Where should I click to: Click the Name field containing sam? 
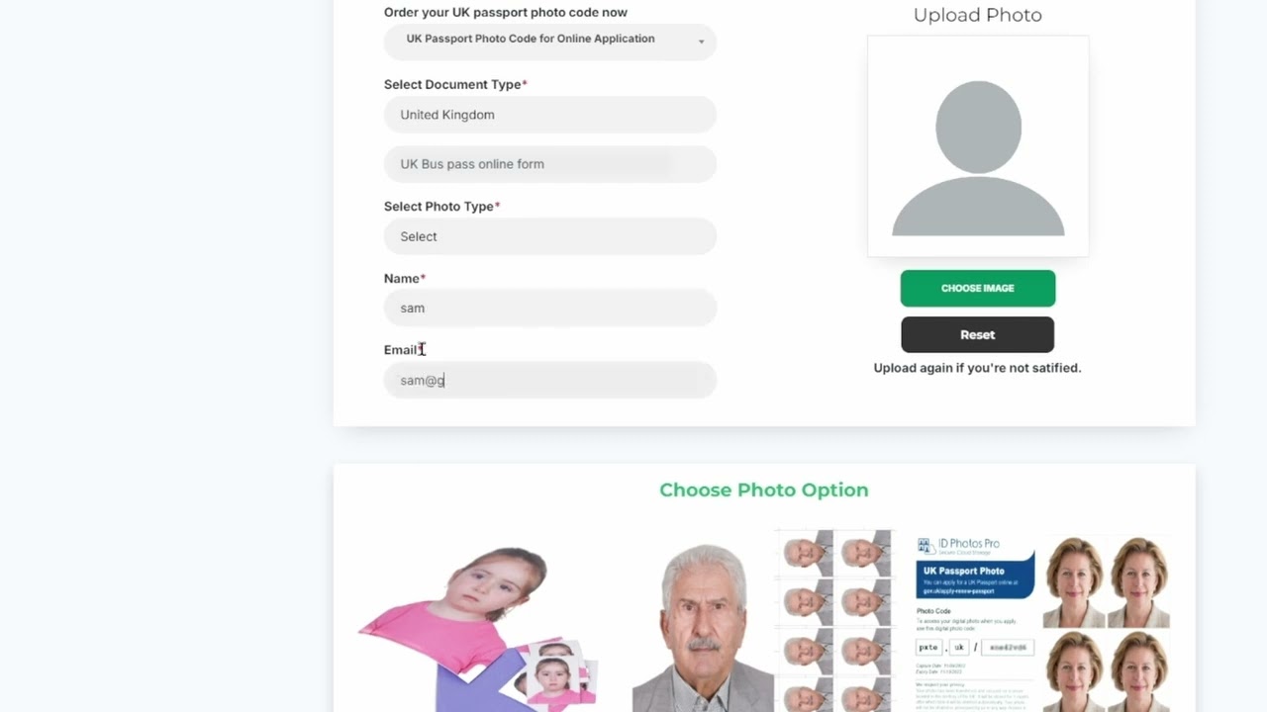click(x=549, y=308)
